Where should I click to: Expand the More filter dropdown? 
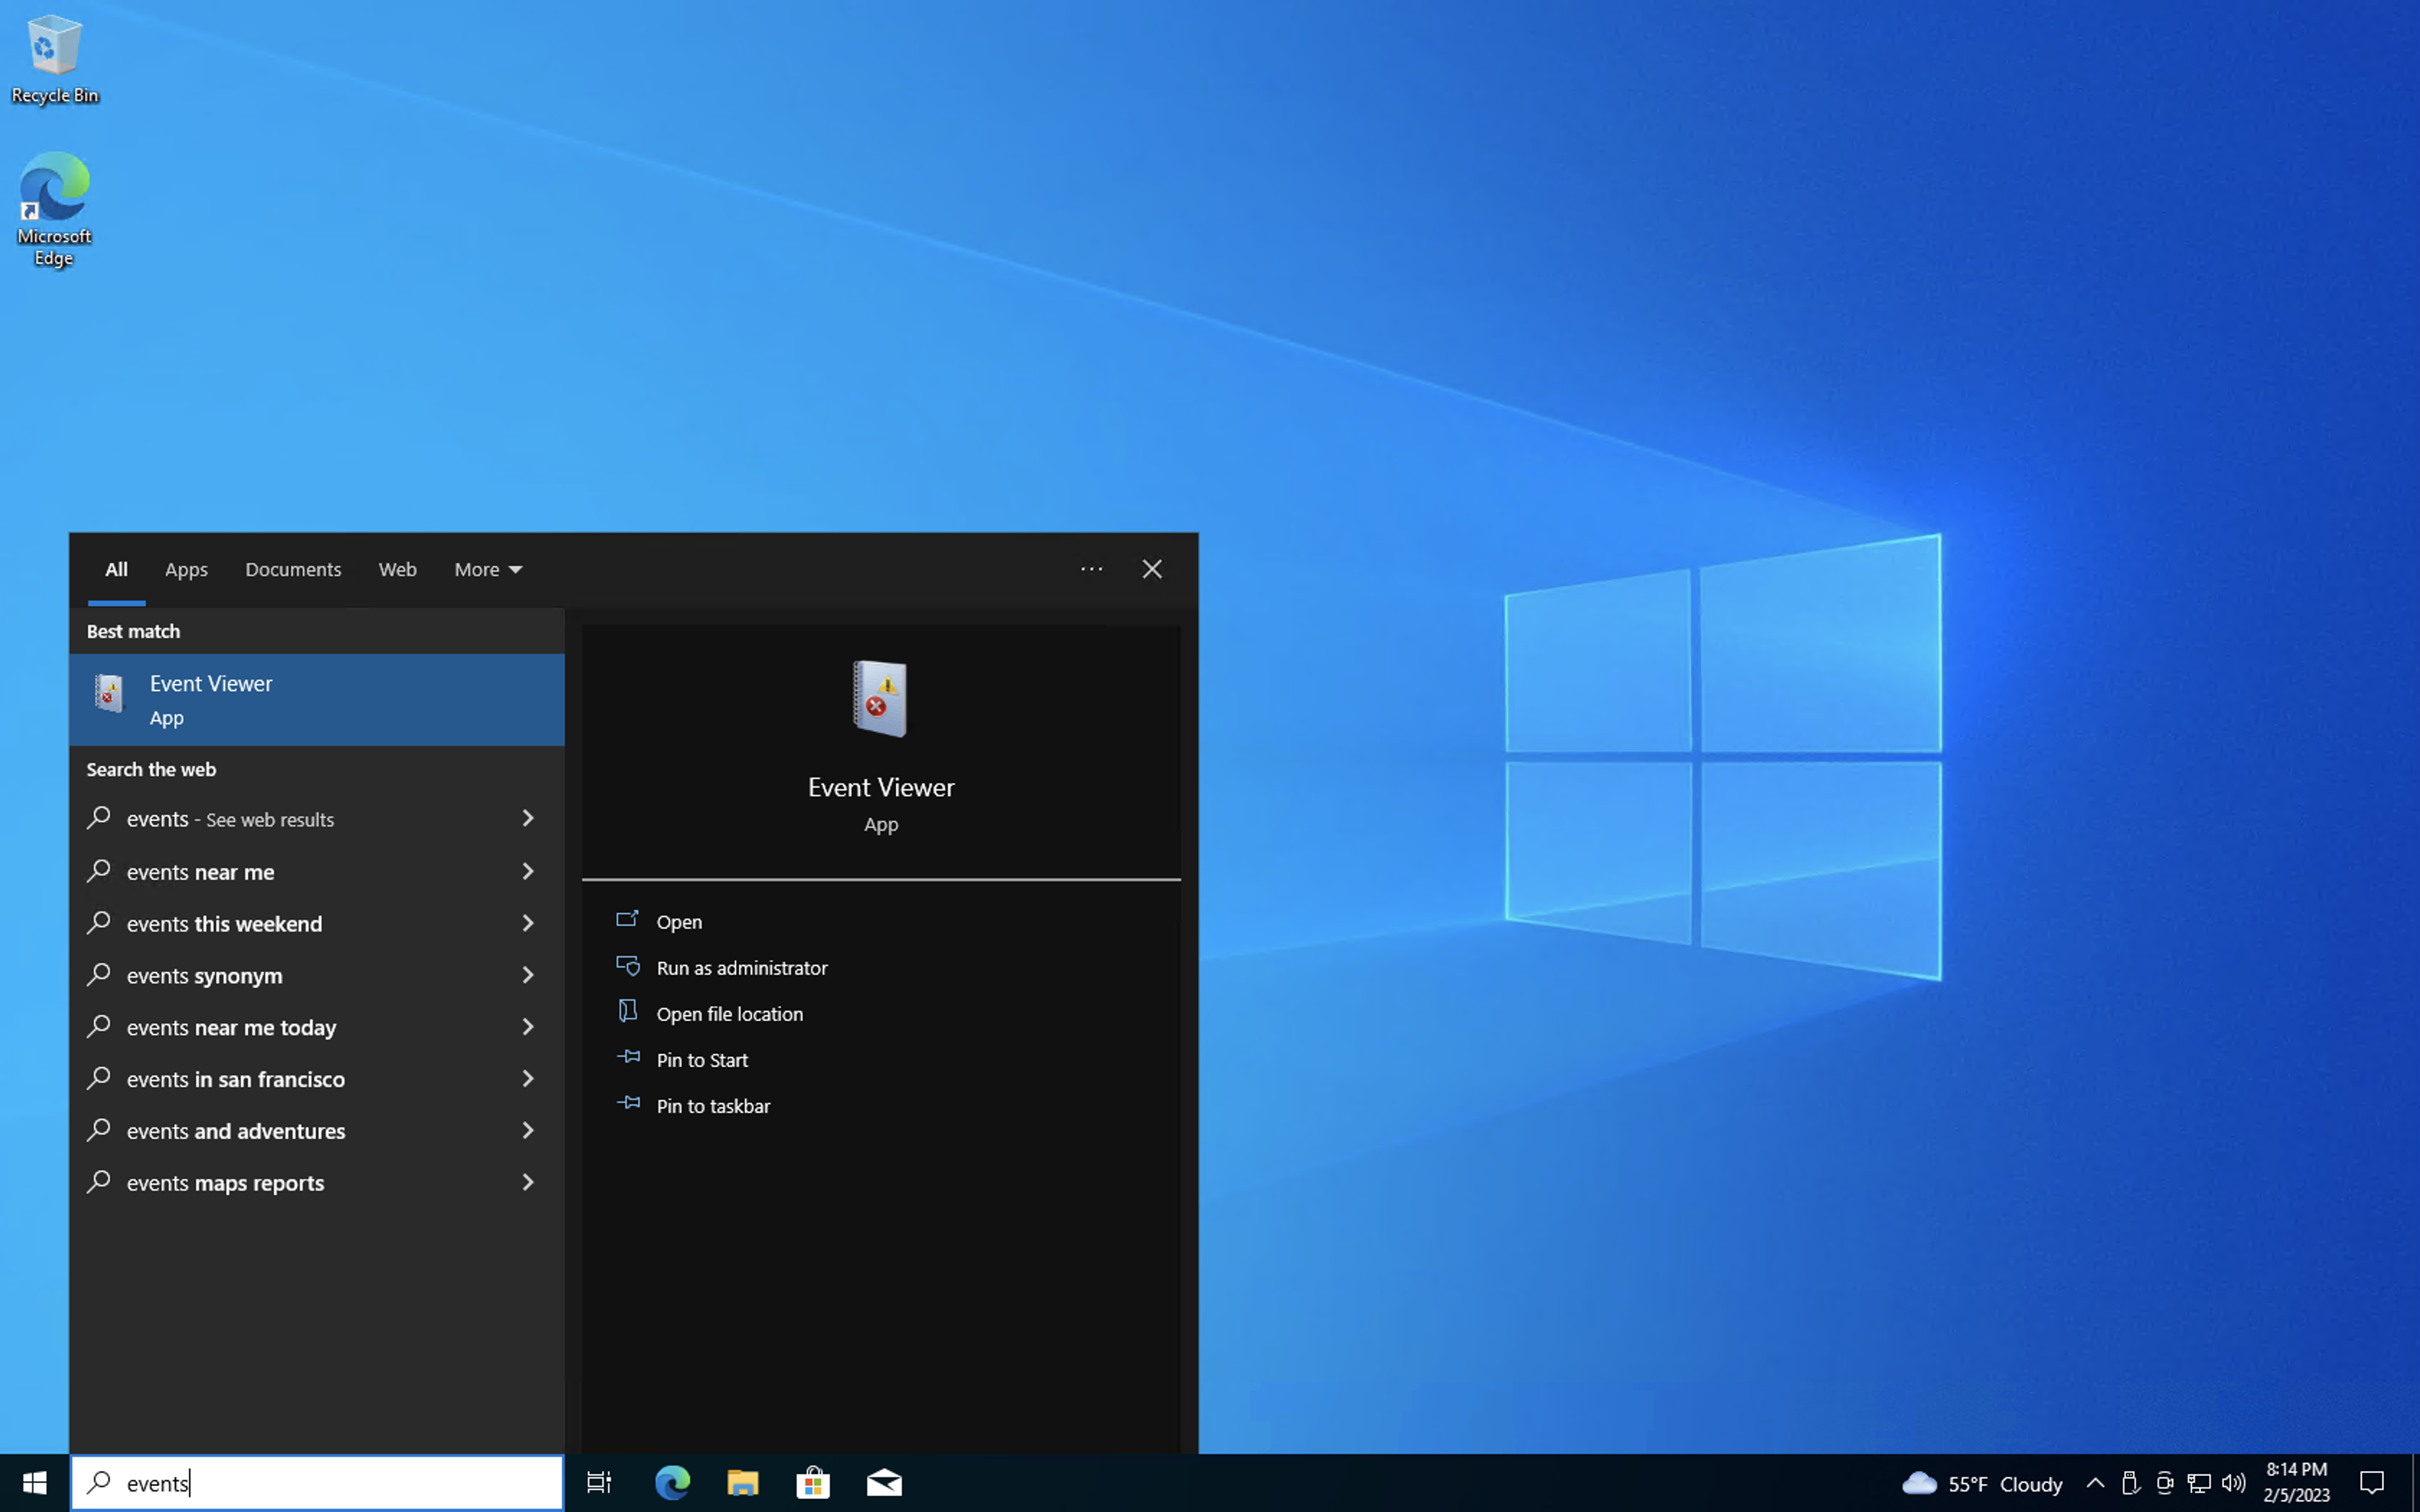(x=488, y=569)
